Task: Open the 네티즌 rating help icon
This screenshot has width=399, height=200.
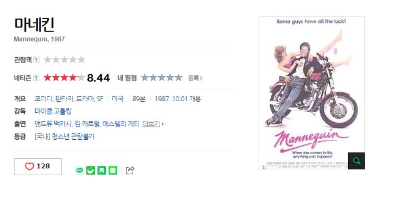Action: [36, 78]
